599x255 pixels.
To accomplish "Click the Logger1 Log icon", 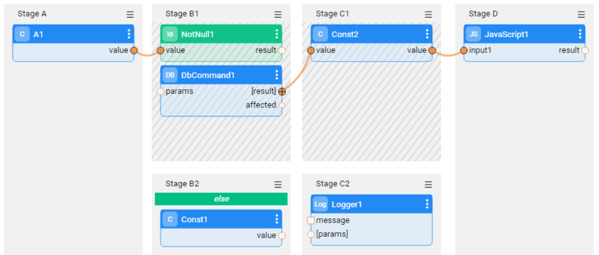I will coord(320,204).
